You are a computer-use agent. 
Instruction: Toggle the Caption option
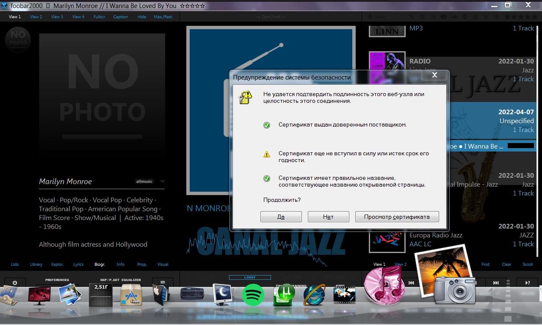[121, 17]
